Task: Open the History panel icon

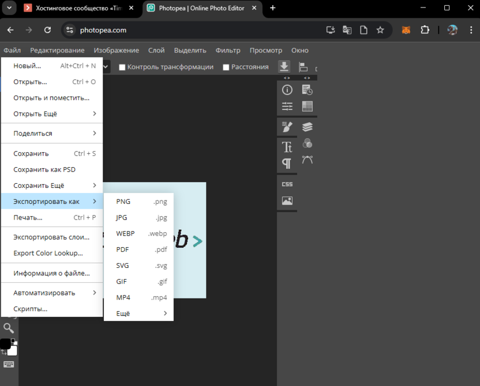Action: (x=307, y=90)
